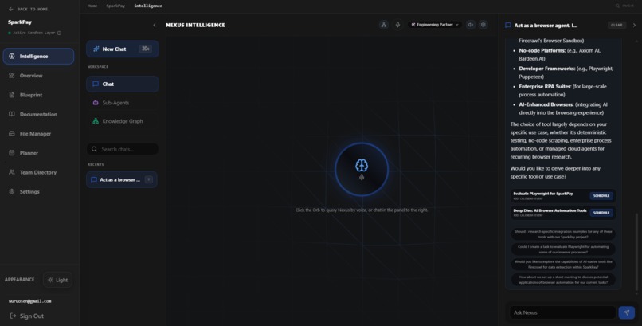Select the Chat workspace tab
The height and width of the screenshot is (326, 642).
123,84
